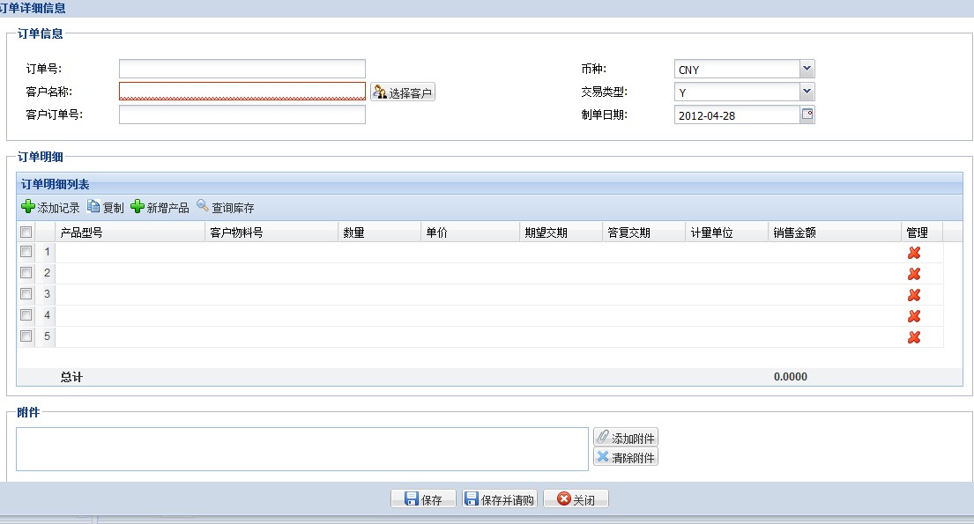Screen dimensions: 974x524
Task: Delete row 4 with red X icon
Action: click(914, 316)
